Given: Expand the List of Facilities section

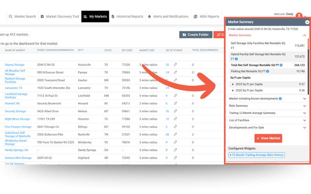Looking at the screenshot, I should pyautogui.click(x=305, y=120).
